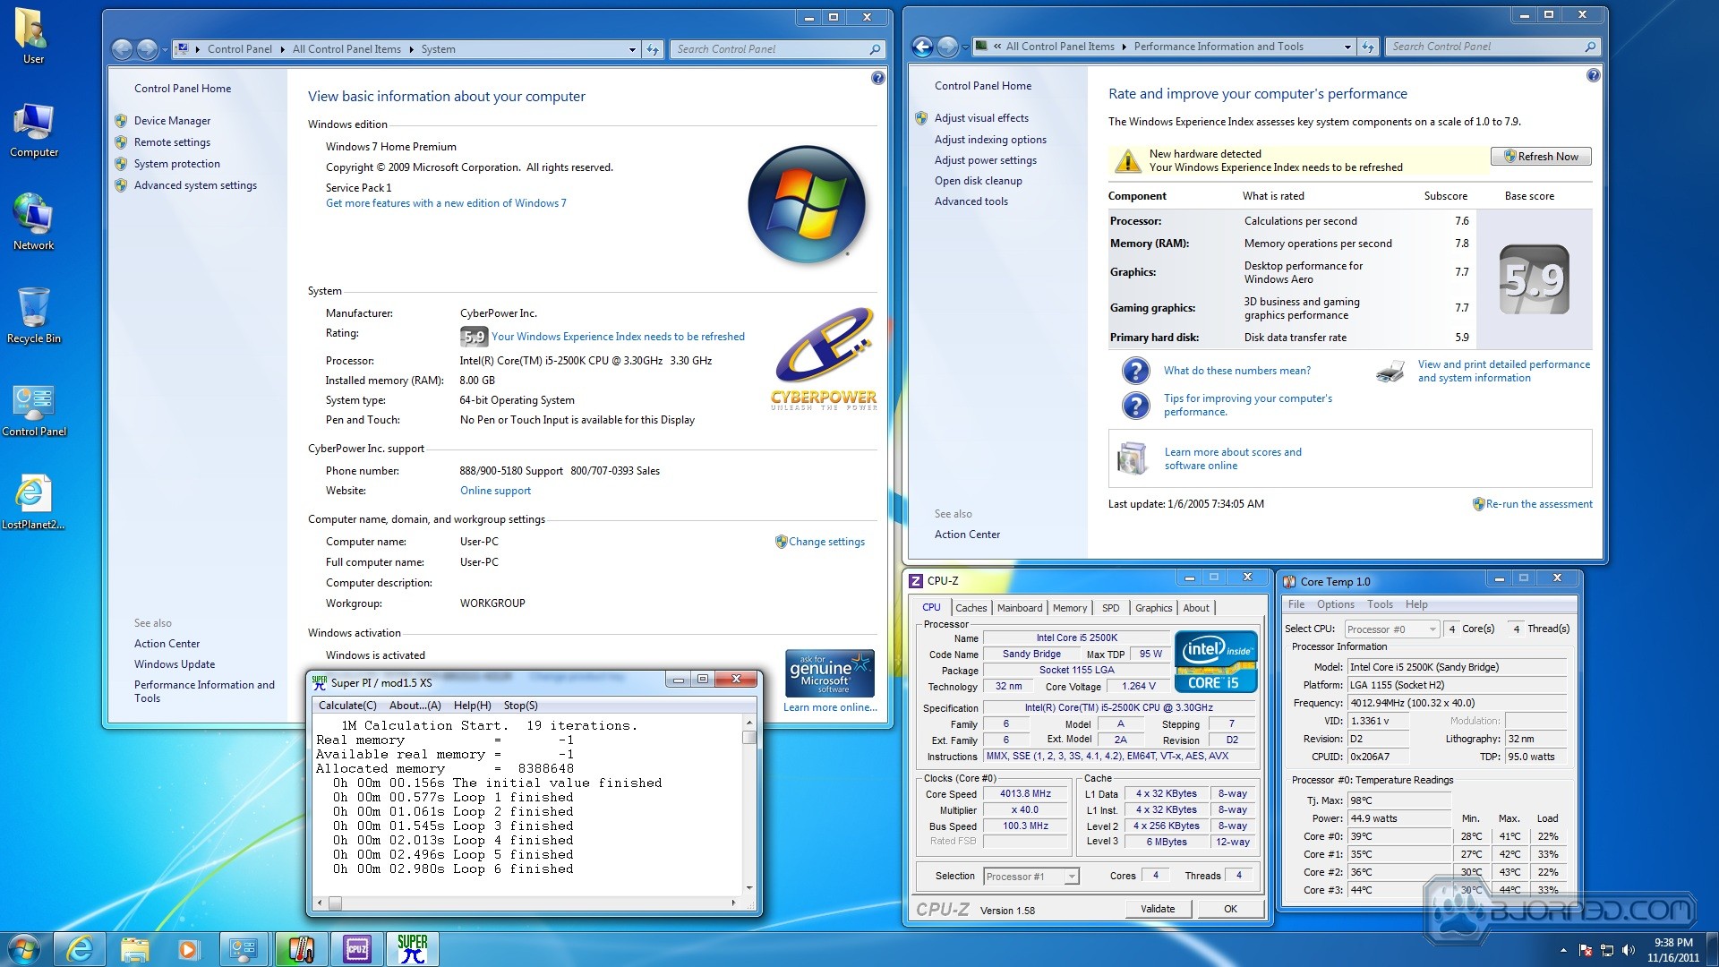Open Online support link
This screenshot has height=967, width=1719.
(495, 491)
